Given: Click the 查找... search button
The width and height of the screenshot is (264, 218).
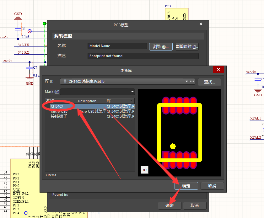Looking at the screenshot, I should [209, 82].
